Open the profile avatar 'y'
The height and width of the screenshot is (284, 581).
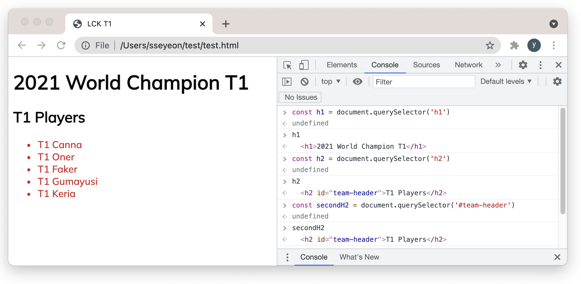coord(534,45)
